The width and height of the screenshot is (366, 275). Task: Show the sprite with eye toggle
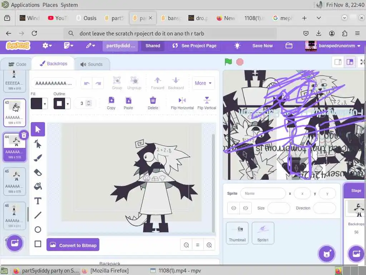(233, 208)
